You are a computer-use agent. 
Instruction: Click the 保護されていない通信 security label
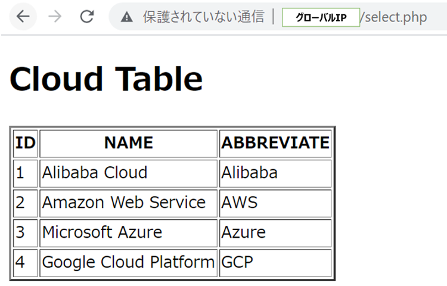203,17
